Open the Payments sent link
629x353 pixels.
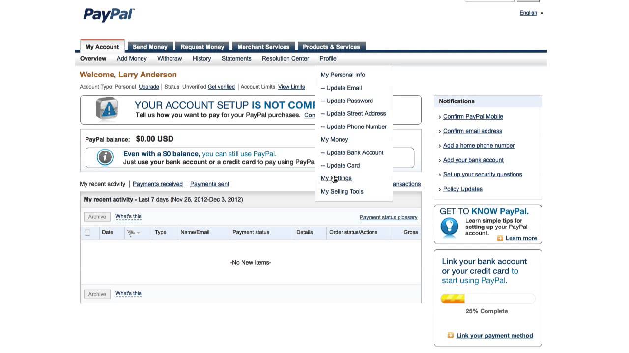pyautogui.click(x=210, y=184)
